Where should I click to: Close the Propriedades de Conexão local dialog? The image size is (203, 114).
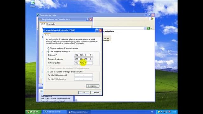point(91,19)
